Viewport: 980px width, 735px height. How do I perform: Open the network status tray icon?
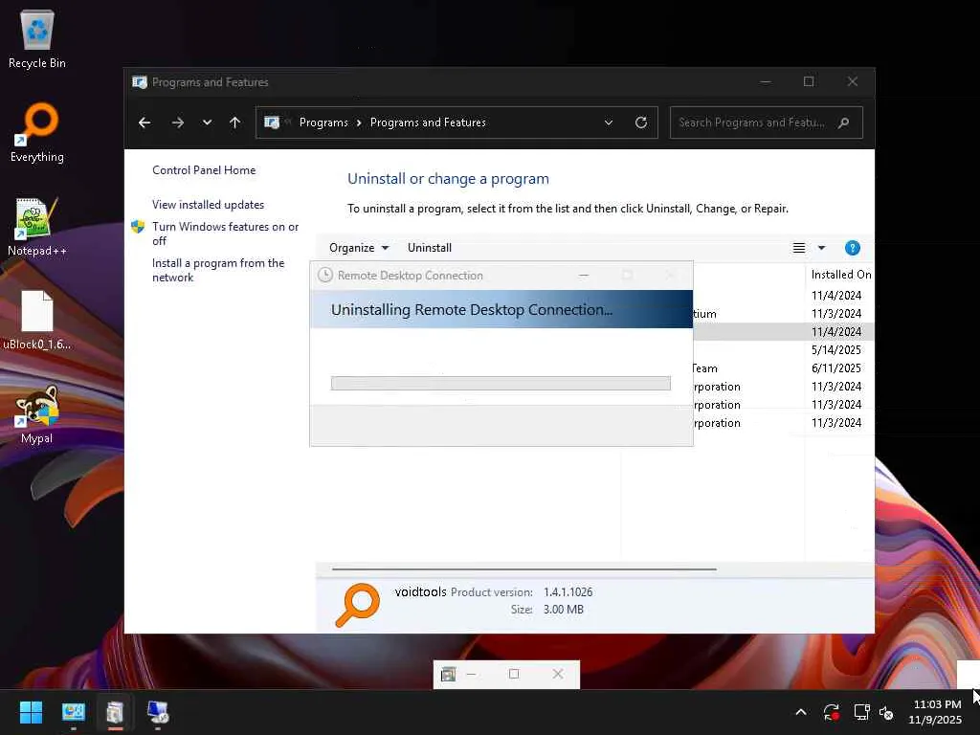pyautogui.click(x=862, y=712)
